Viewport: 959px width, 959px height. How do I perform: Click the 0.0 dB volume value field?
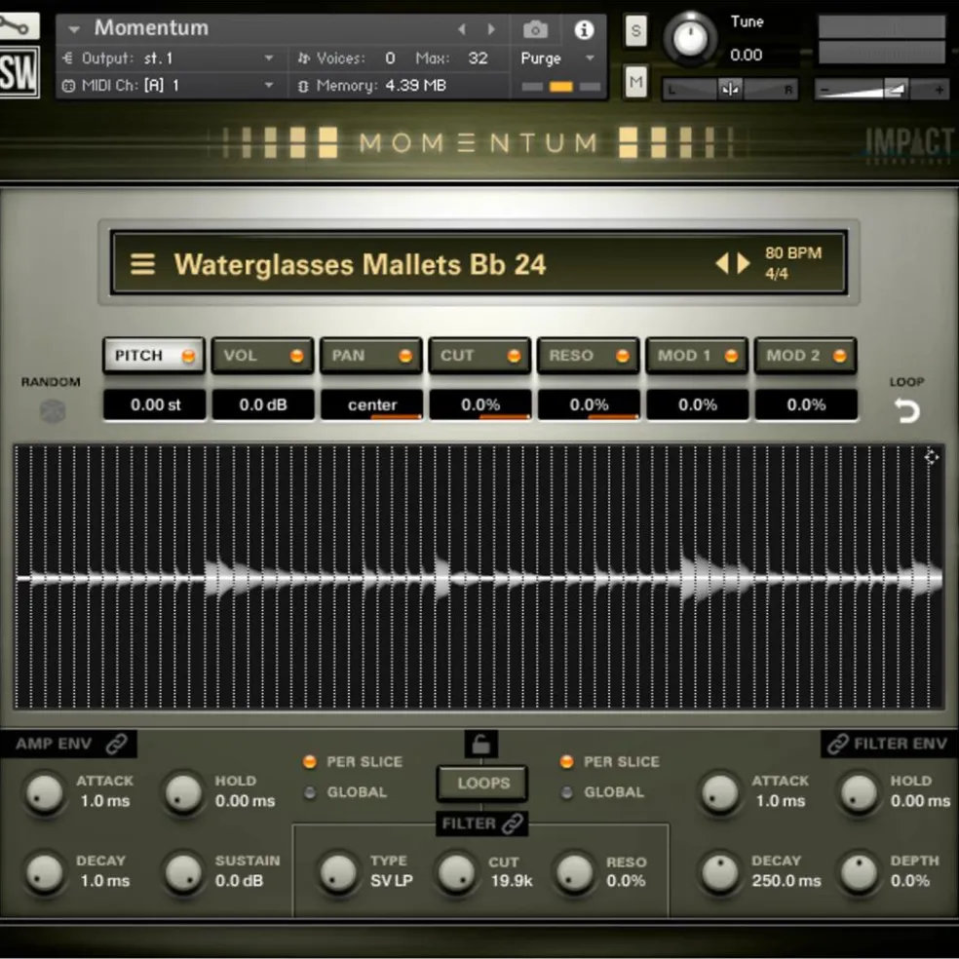[263, 404]
